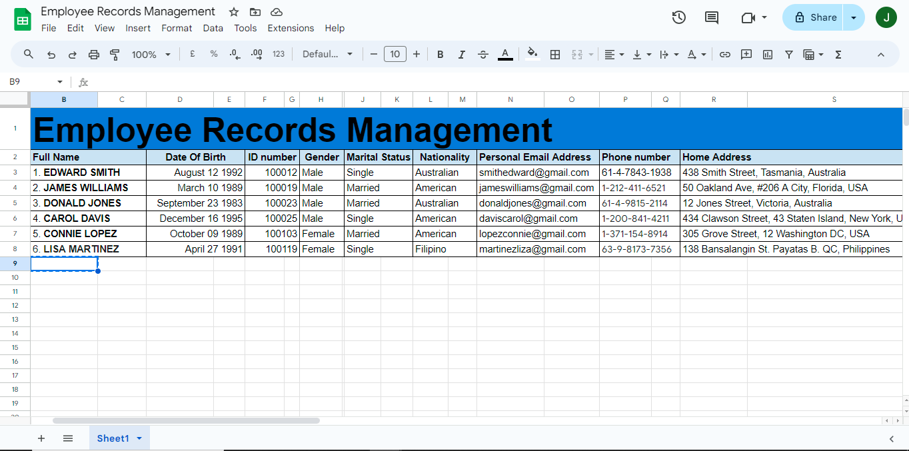This screenshot has height=451, width=909.
Task: Open the Format menu
Action: (x=177, y=28)
